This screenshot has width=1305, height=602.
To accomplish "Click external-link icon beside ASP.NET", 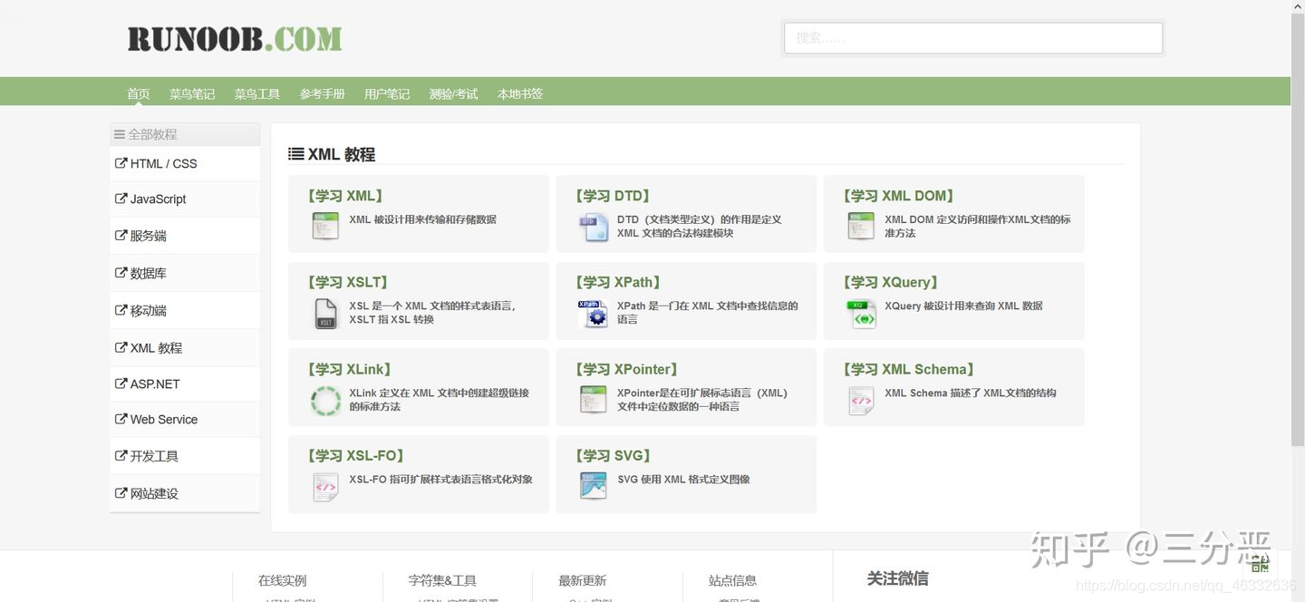I will (121, 384).
